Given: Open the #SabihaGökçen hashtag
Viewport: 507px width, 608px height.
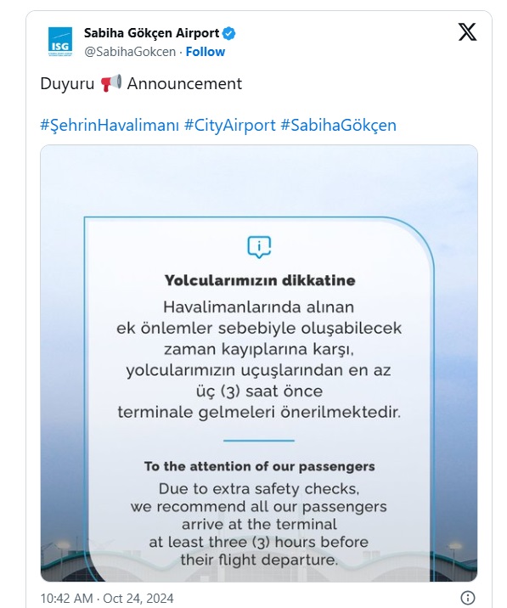Looking at the screenshot, I should pos(338,125).
